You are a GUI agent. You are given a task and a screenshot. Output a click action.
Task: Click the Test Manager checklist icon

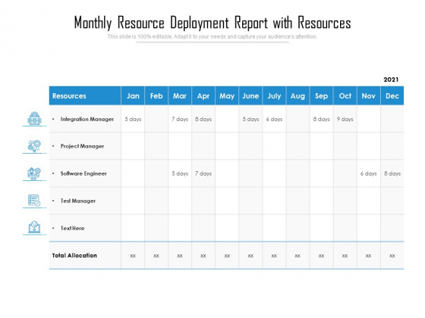coord(34,201)
